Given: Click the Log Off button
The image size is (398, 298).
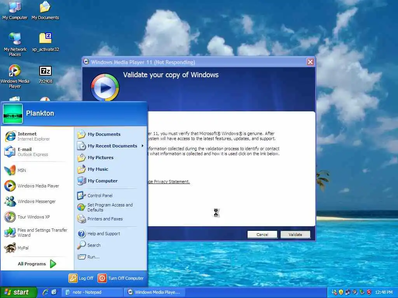Looking at the screenshot, I should click(81, 278).
